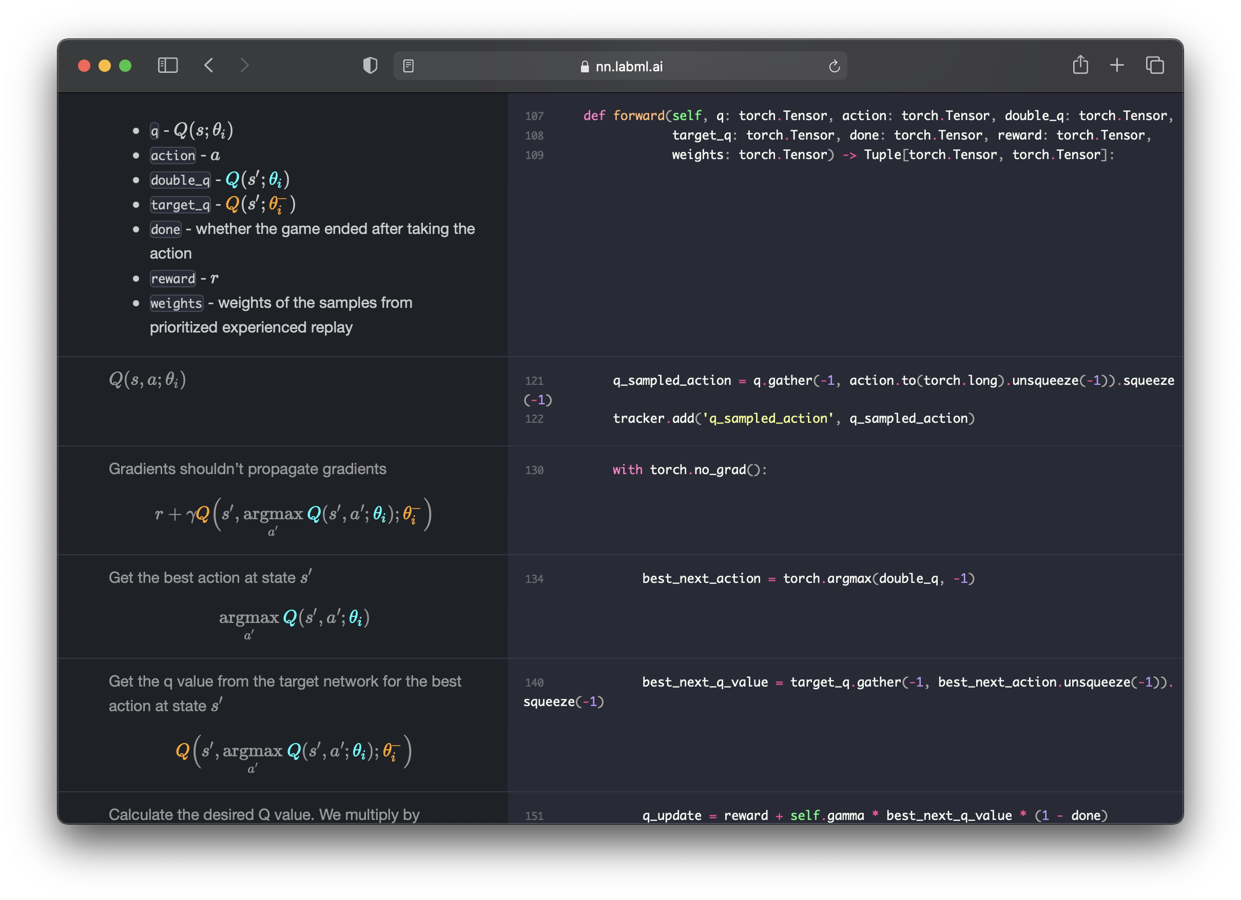Click line number 121
The image size is (1241, 900).
(534, 381)
